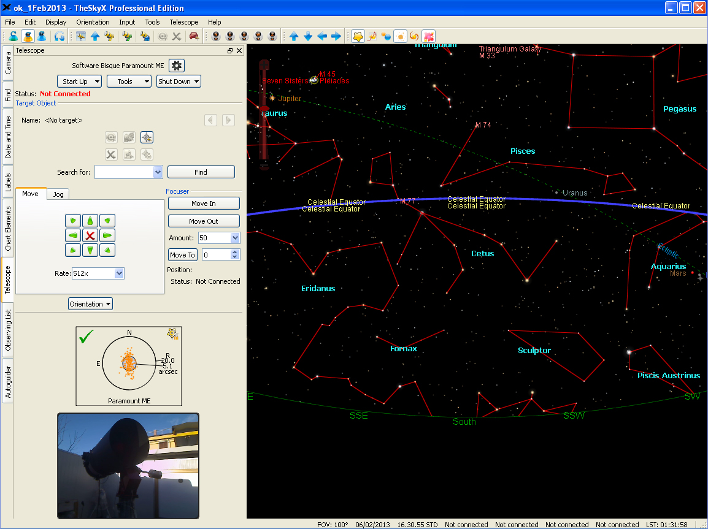Click the Move In focuser button

[204, 203]
